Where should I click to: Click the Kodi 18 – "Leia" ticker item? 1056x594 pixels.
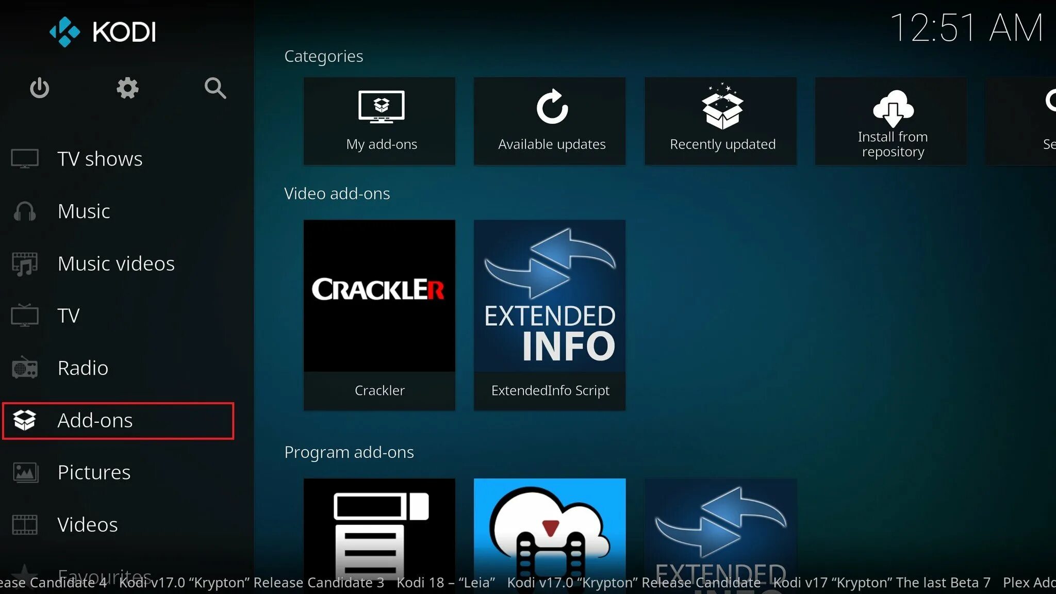point(446,583)
